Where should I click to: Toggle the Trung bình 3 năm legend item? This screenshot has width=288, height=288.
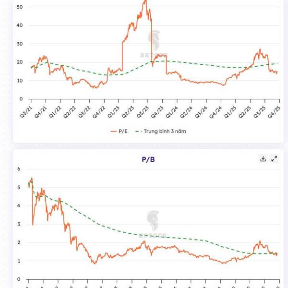point(161,131)
